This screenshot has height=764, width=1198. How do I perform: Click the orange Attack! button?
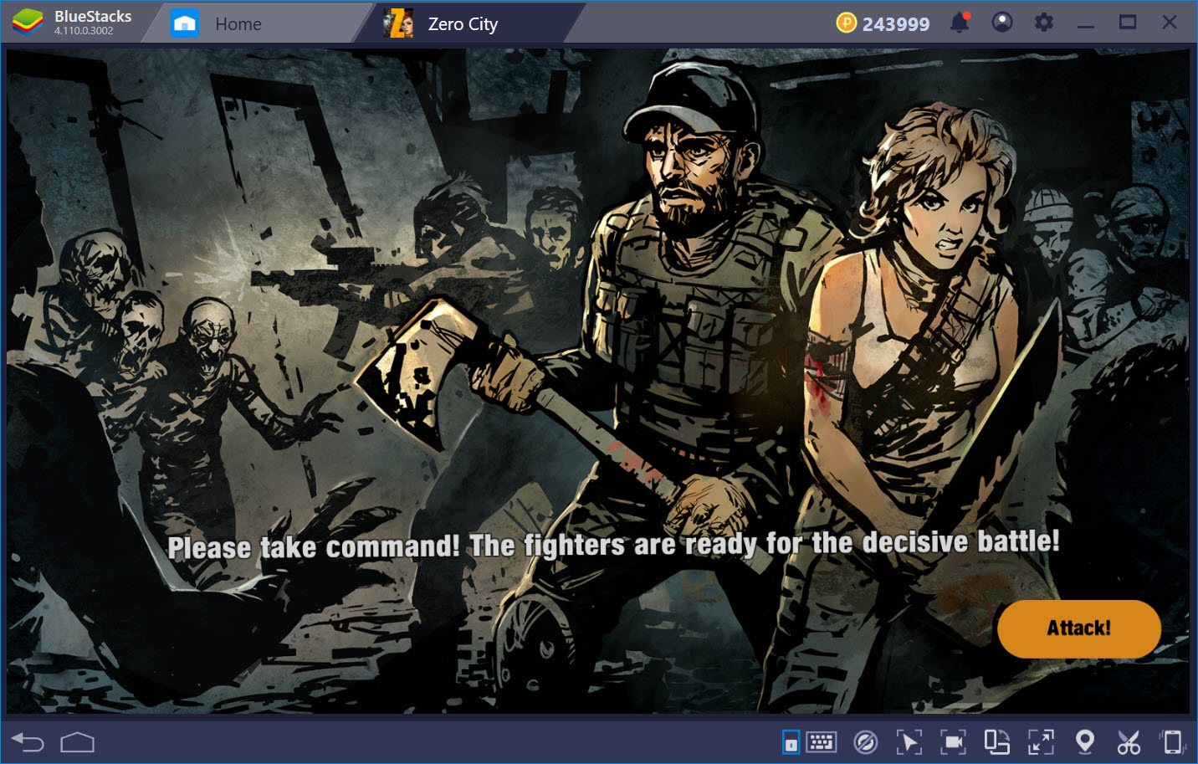[1078, 628]
